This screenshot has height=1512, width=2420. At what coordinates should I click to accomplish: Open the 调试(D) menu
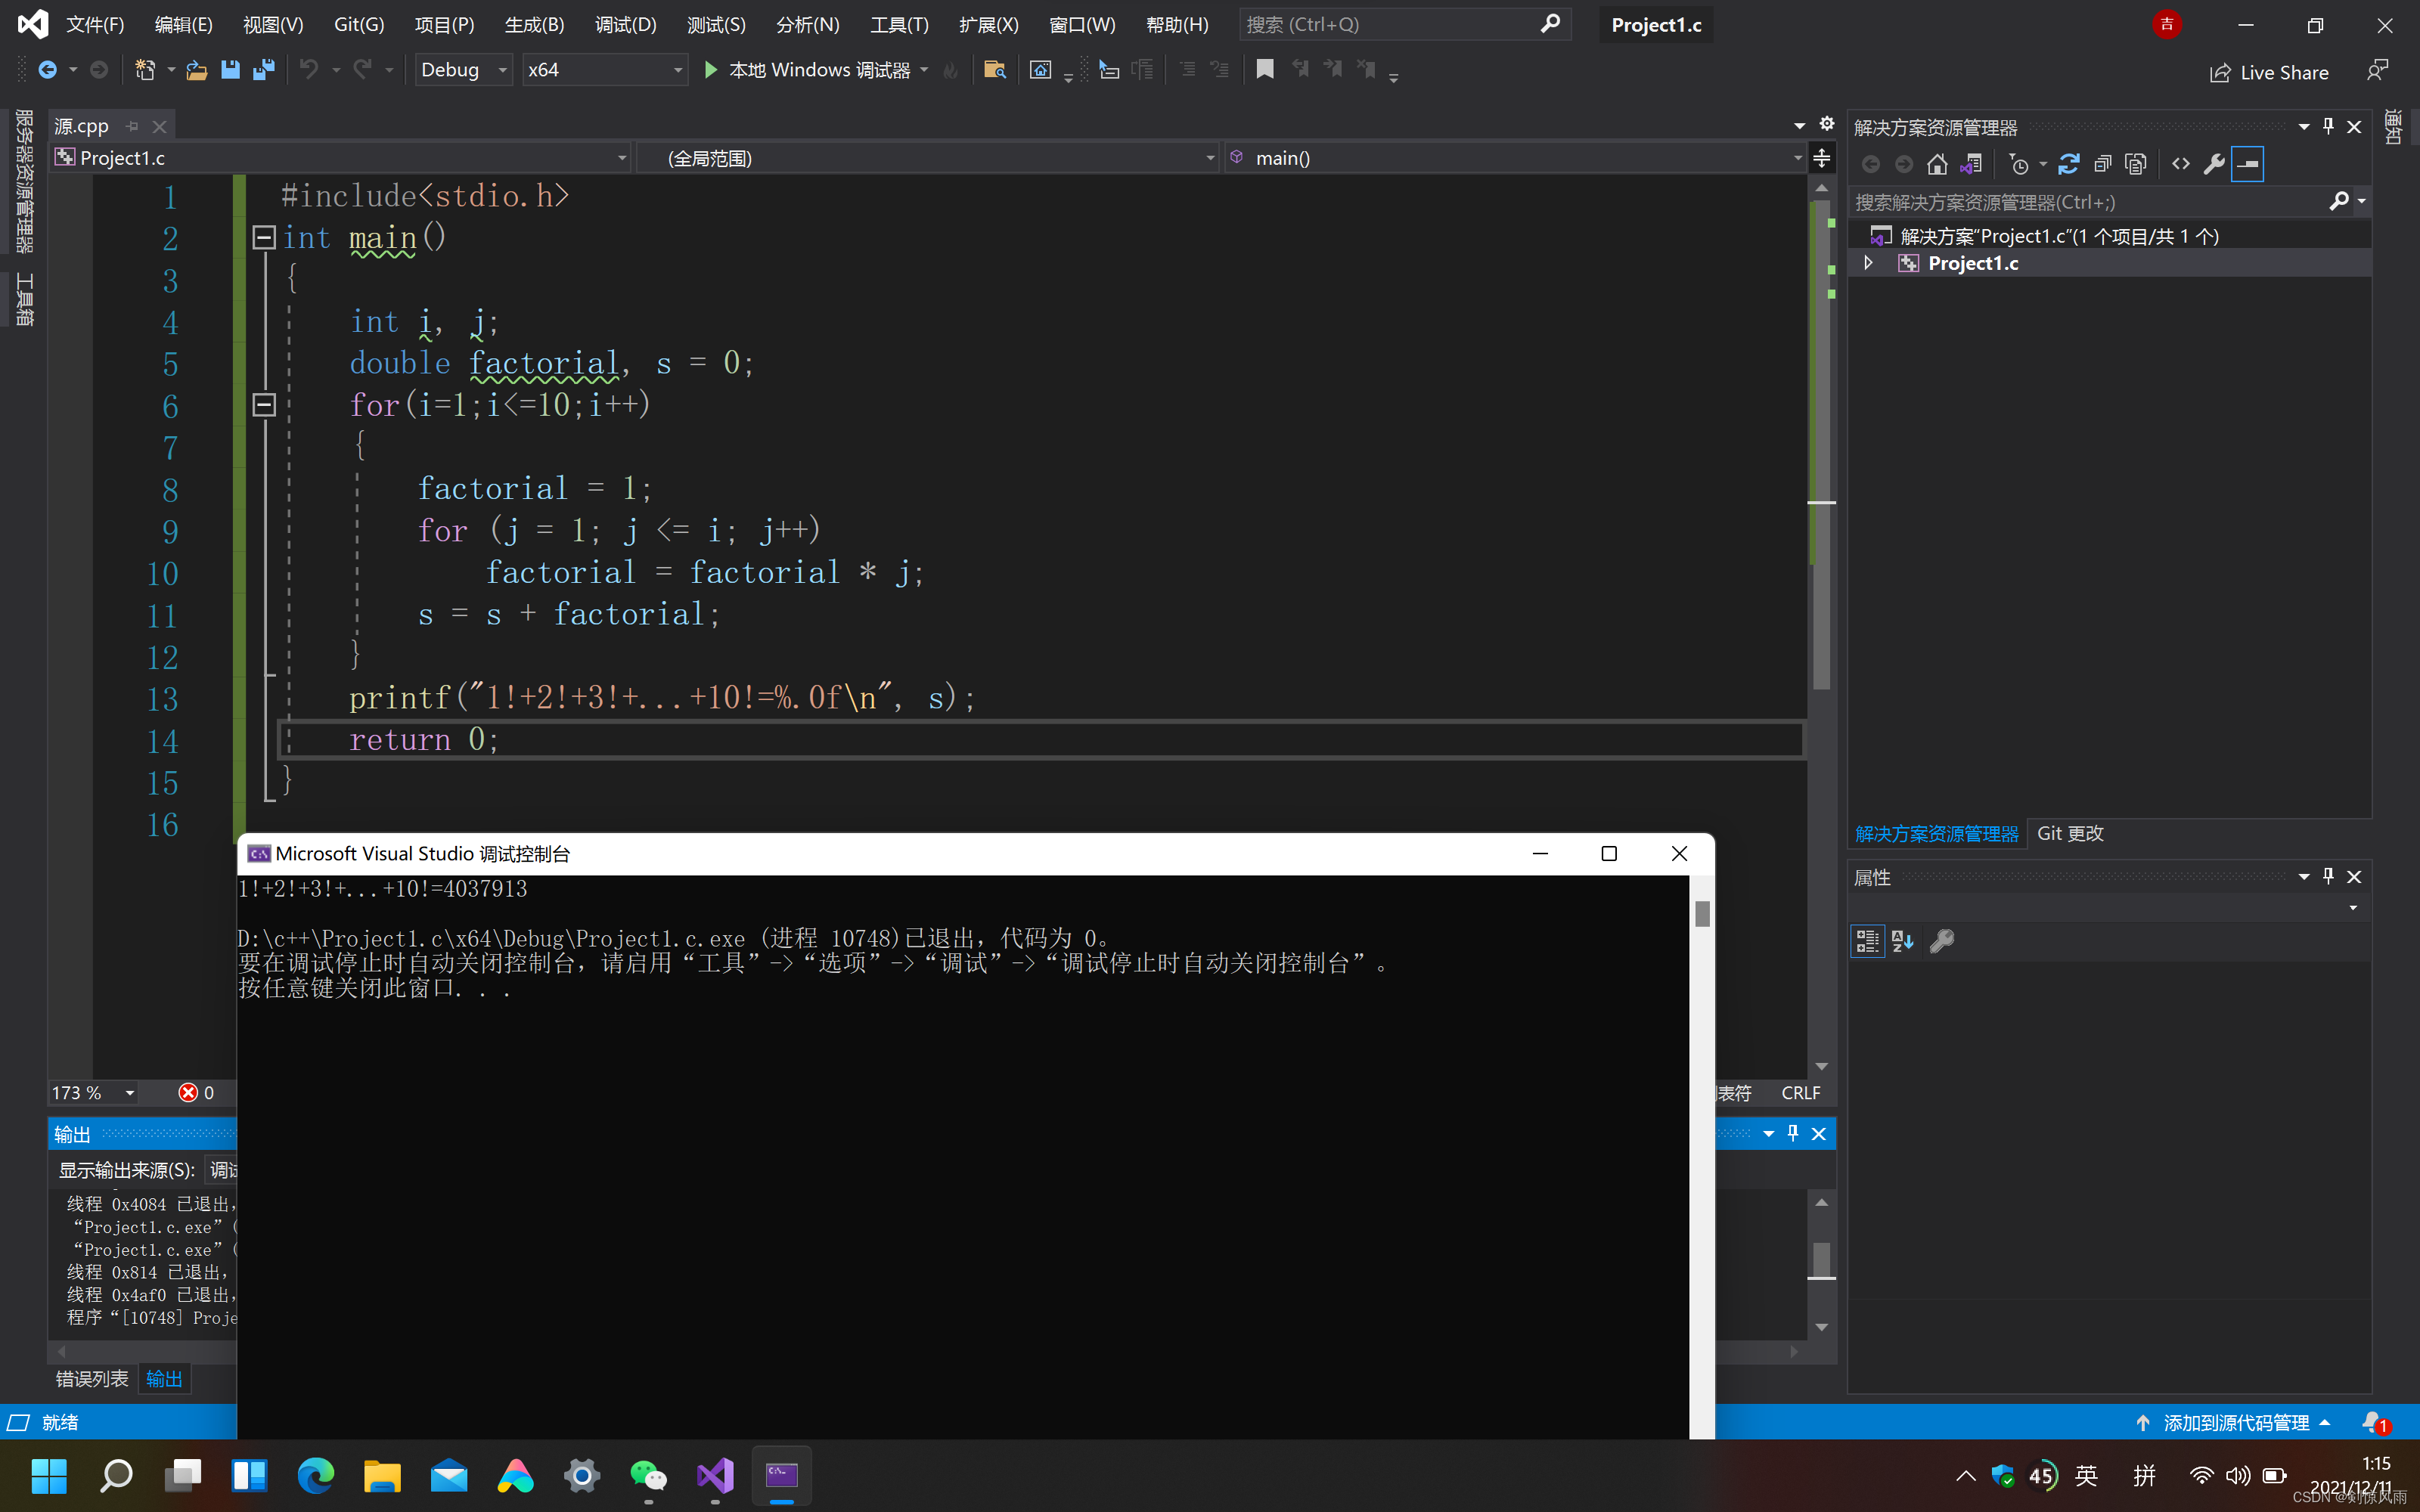(625, 24)
